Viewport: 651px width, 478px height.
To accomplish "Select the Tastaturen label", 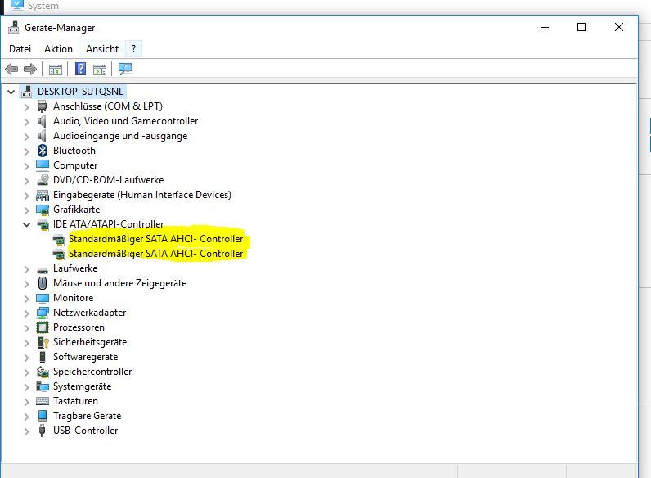I will [x=75, y=401].
